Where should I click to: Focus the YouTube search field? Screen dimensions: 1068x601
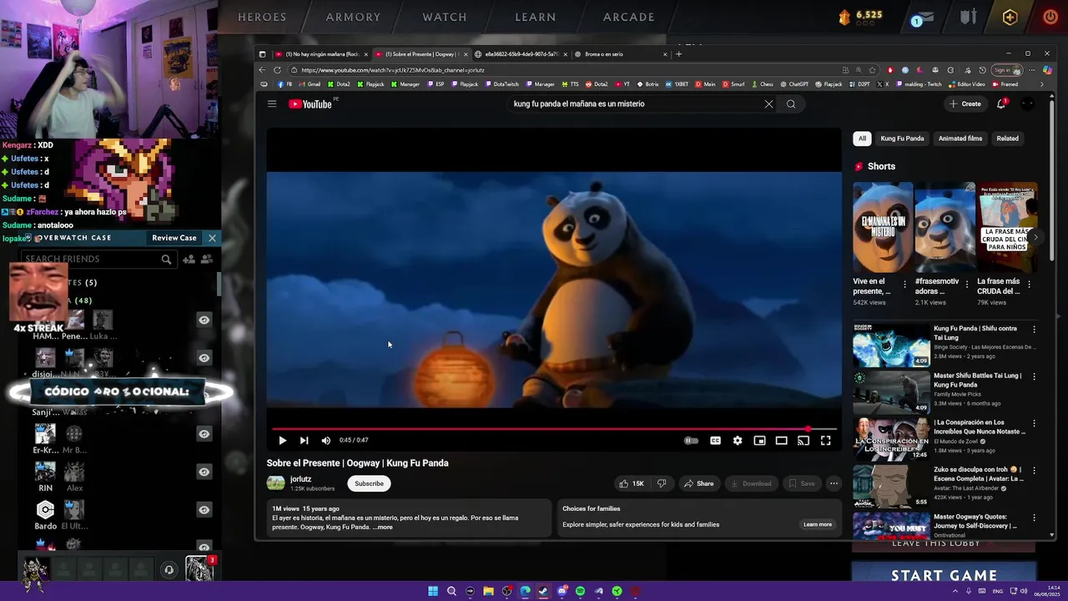634,104
